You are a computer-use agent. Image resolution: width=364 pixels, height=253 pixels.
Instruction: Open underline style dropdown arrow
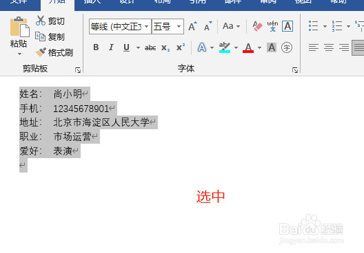[138, 47]
